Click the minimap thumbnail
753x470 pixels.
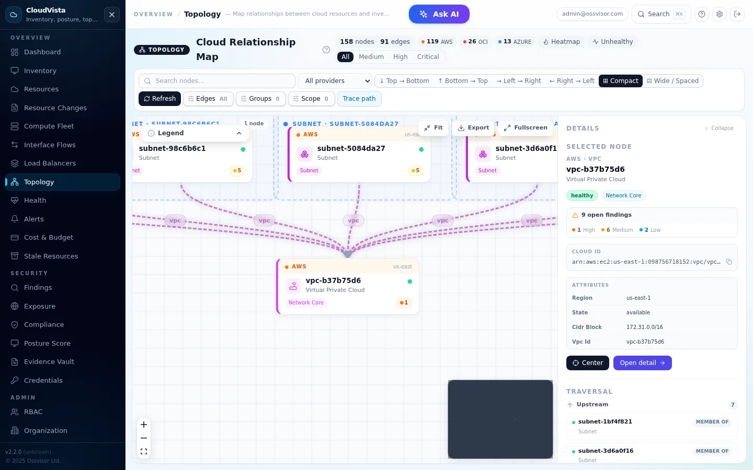tap(500, 419)
